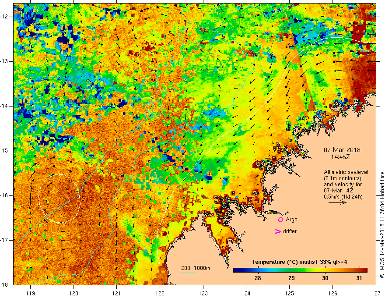Screen dimensions: 385x298
Task: Select the "drifter" legend label
Action: point(292,231)
